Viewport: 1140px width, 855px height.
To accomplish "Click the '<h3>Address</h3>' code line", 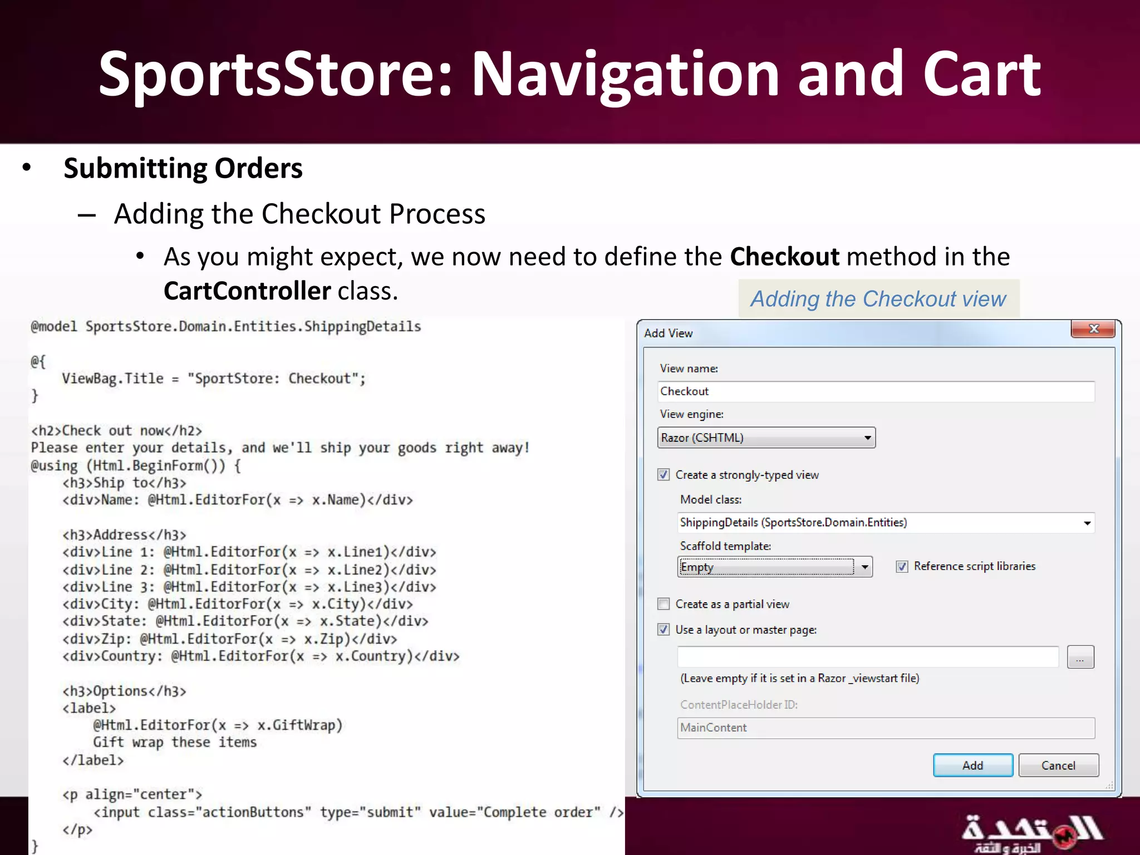I will [x=124, y=535].
